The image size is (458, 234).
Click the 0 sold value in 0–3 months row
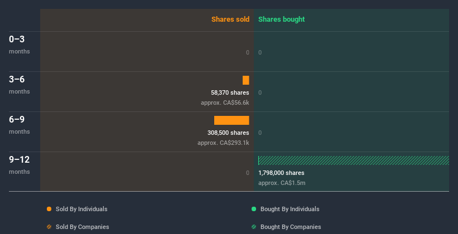tap(248, 52)
